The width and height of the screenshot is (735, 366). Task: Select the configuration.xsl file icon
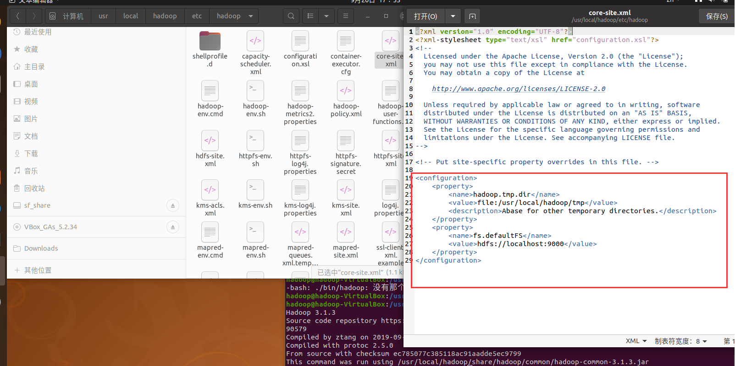pyautogui.click(x=300, y=41)
